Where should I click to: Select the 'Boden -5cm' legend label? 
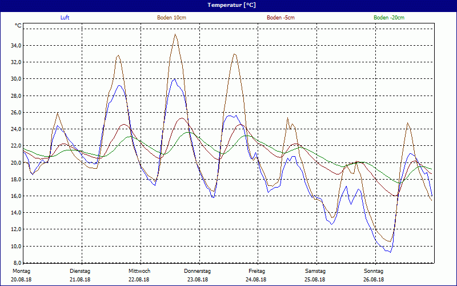tap(280, 18)
